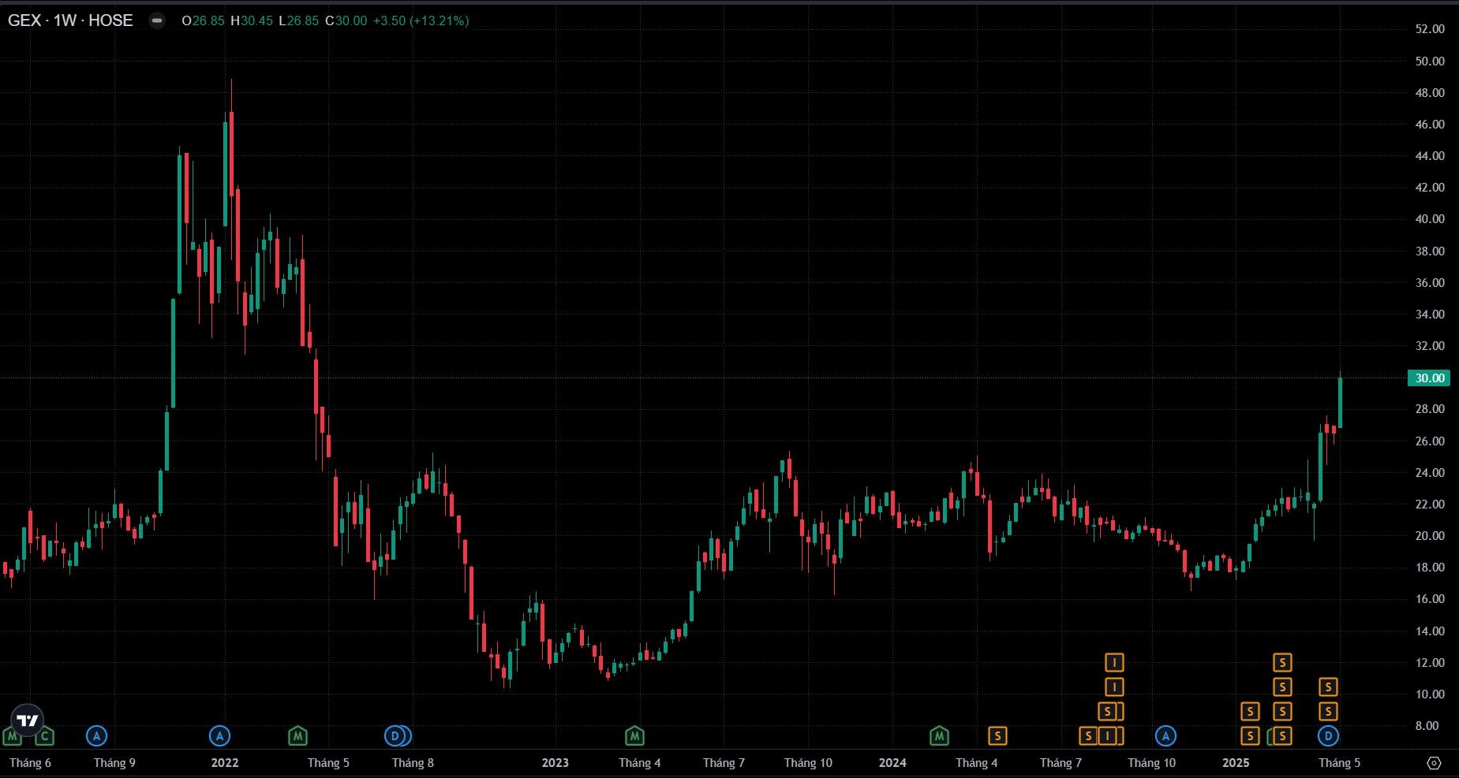Click the 2023 label on time axis

(x=555, y=763)
